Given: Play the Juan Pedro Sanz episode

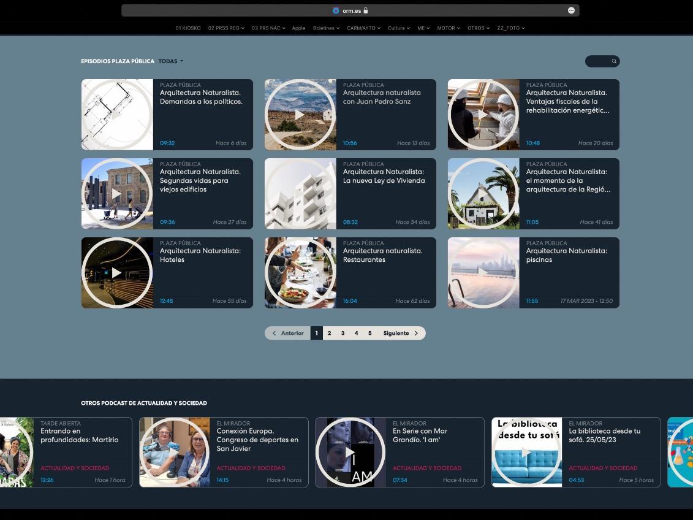Looking at the screenshot, I should pyautogui.click(x=300, y=115).
